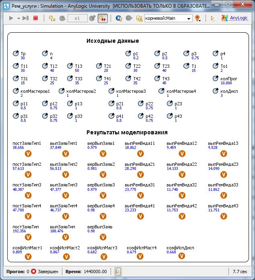This screenshot has width=255, height=280.
Task: Click the n parameter icon
Action: click(x=45, y=53)
